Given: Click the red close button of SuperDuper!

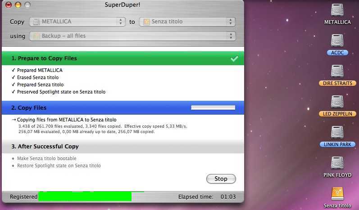Looking at the screenshot, I should pos(9,5).
